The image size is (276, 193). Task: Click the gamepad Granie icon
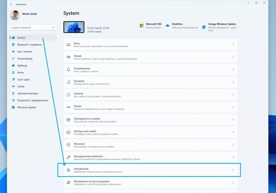(x=13, y=86)
